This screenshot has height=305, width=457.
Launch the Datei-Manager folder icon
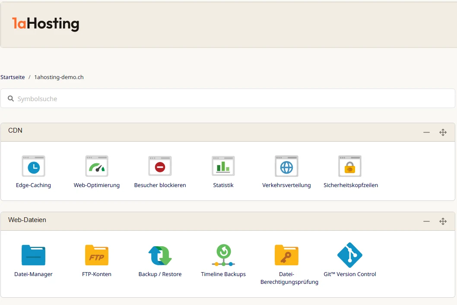(34, 255)
